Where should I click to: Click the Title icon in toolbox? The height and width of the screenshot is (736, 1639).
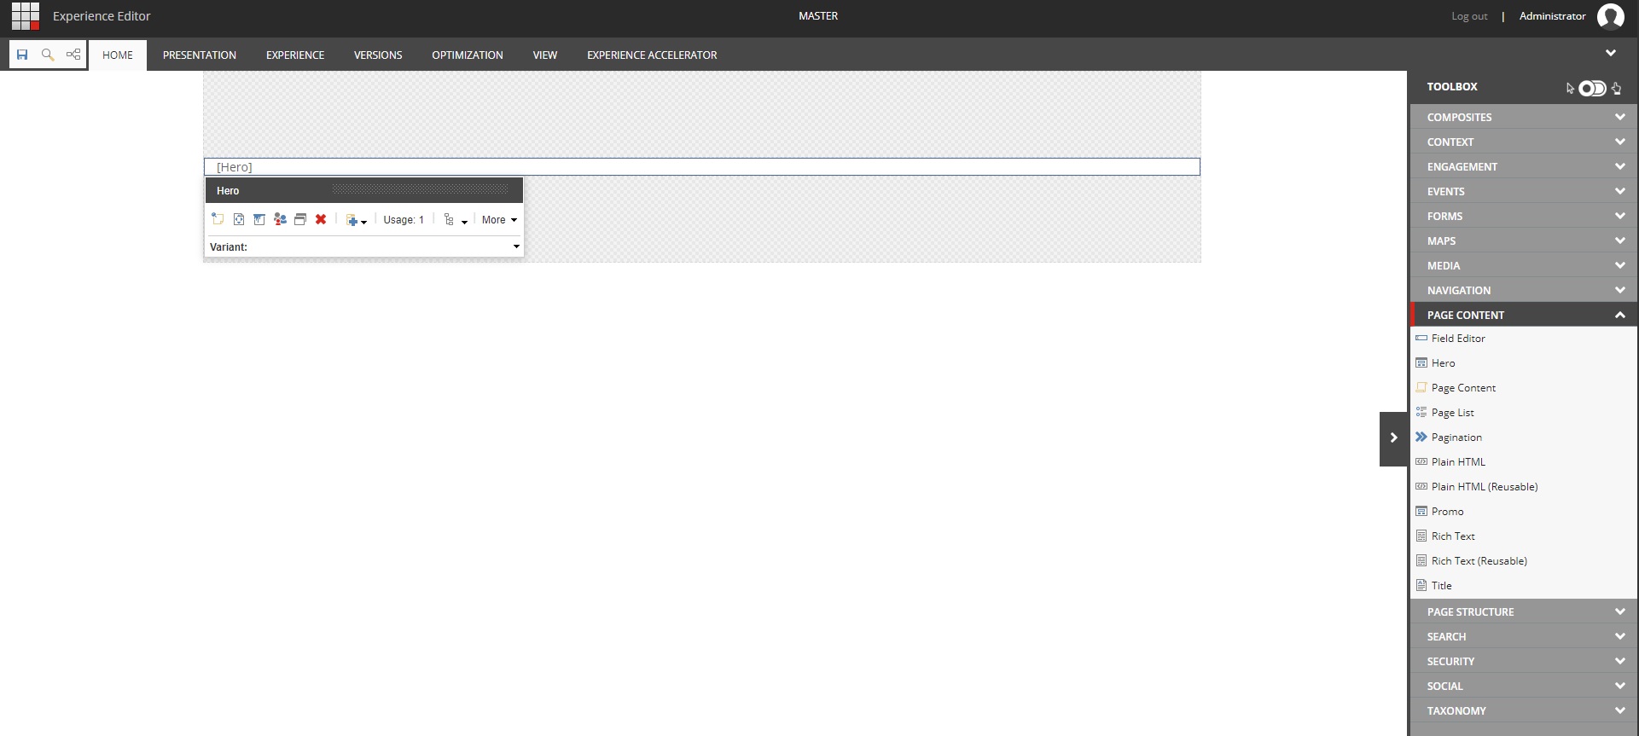[x=1421, y=586]
